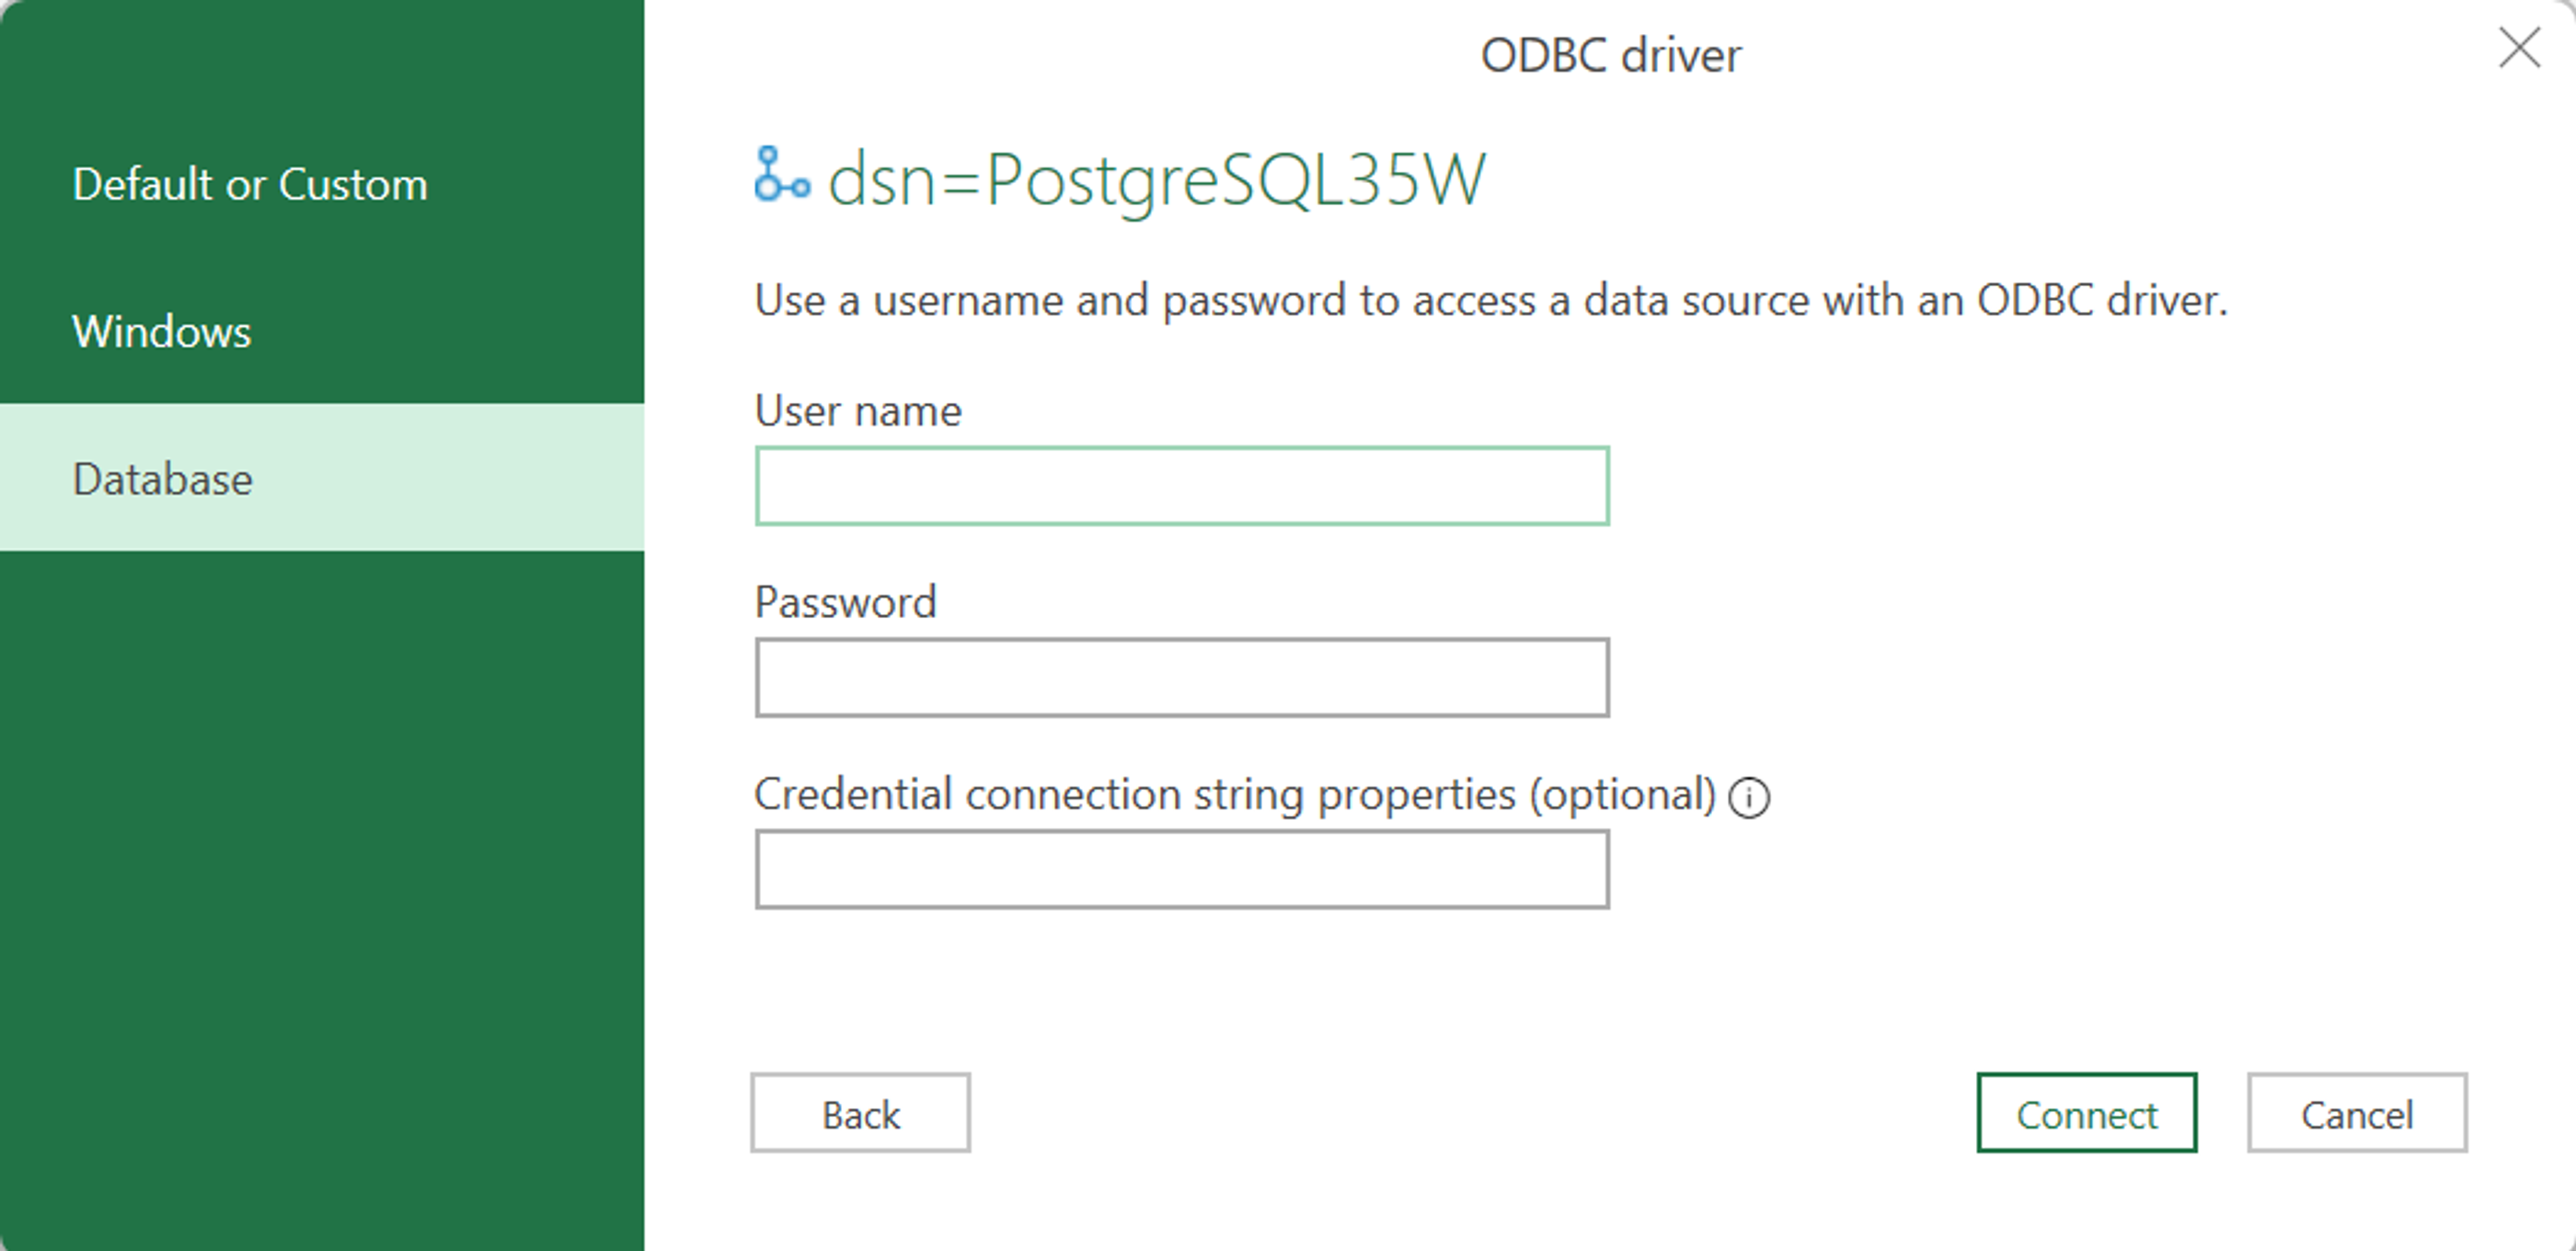Click the ODBC driver dialog title

click(1610, 55)
